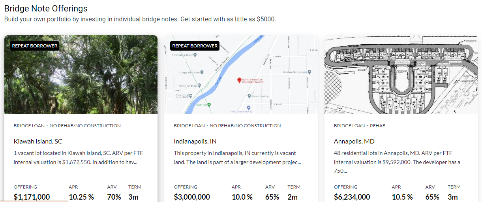Click the red location pin on Indianapolis map
This screenshot has width=482, height=202.
coord(239,80)
